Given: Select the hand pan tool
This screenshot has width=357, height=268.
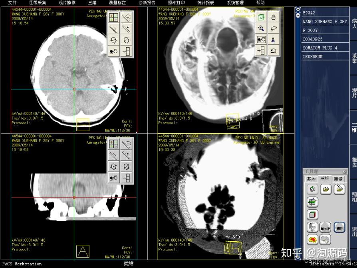Looking at the screenshot, I should point(274,17).
